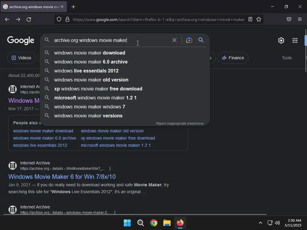Open related link 'microsoft windows movie maker 1.2 1'
Viewport: 307px width, 230px height.
(116, 146)
